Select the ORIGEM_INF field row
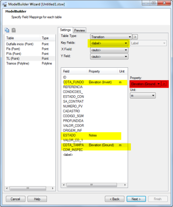 click(x=94, y=130)
